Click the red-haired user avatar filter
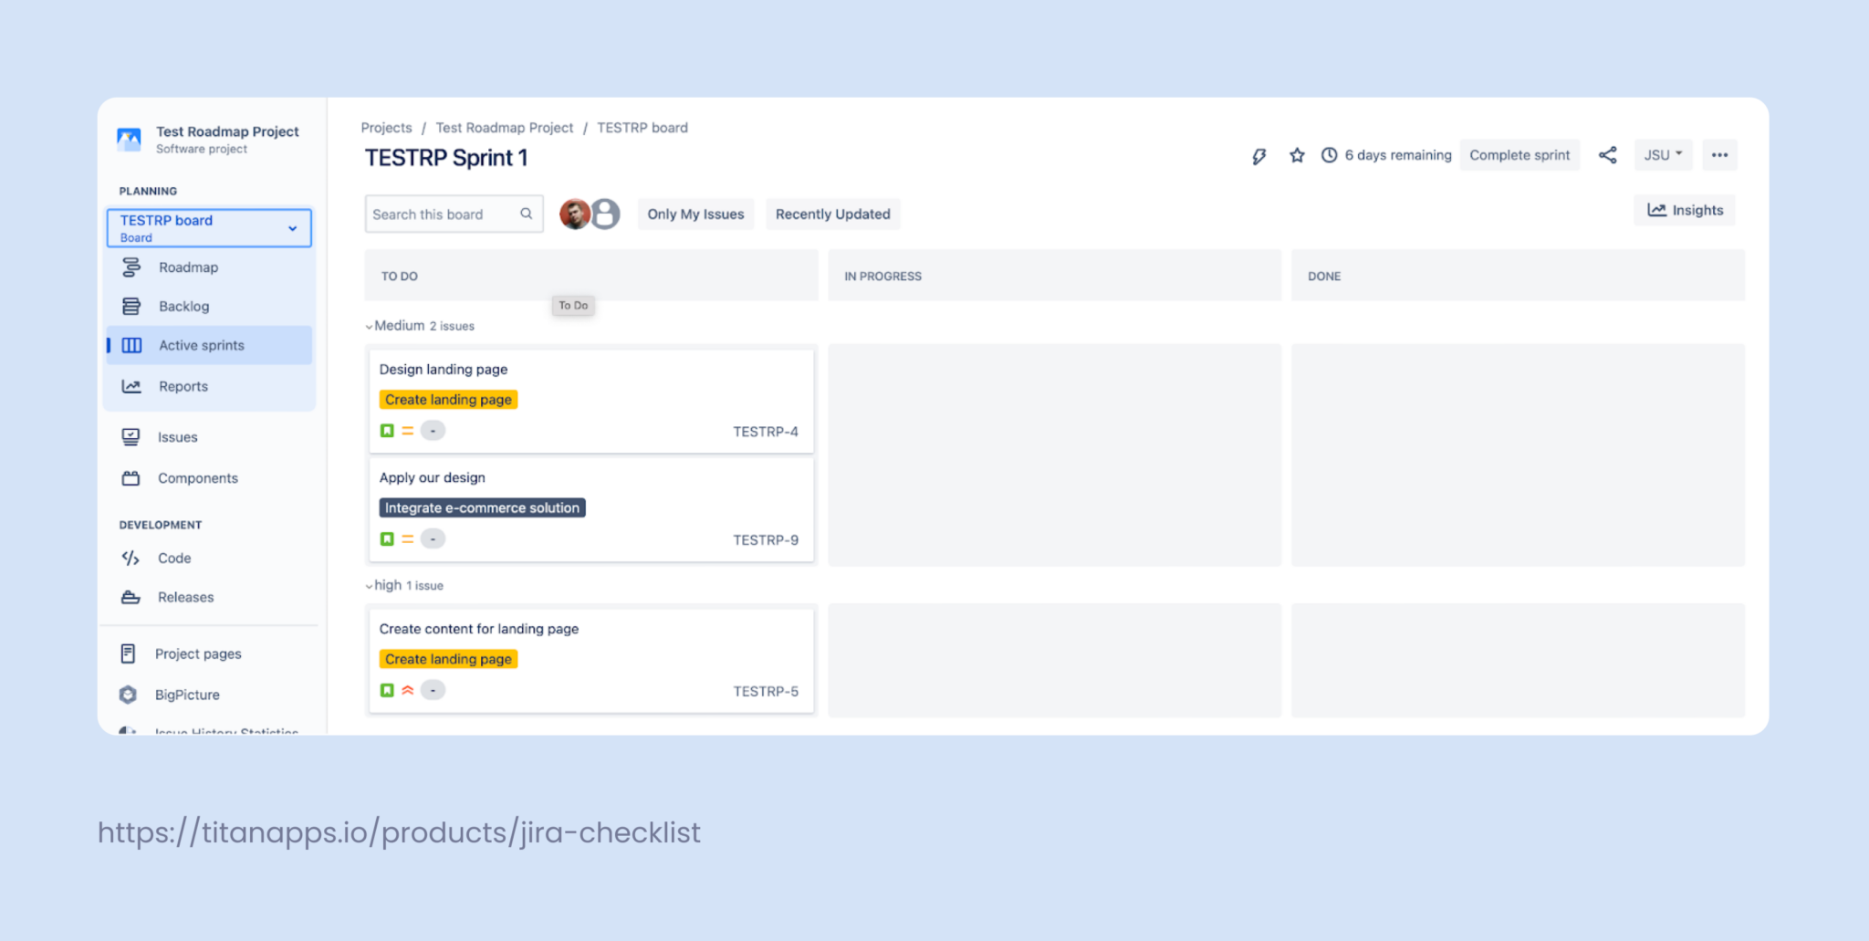Screen dimensions: 1869x941 pos(574,214)
